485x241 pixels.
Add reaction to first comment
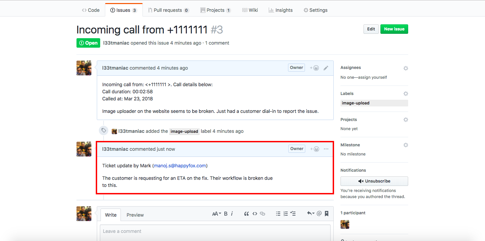314,68
